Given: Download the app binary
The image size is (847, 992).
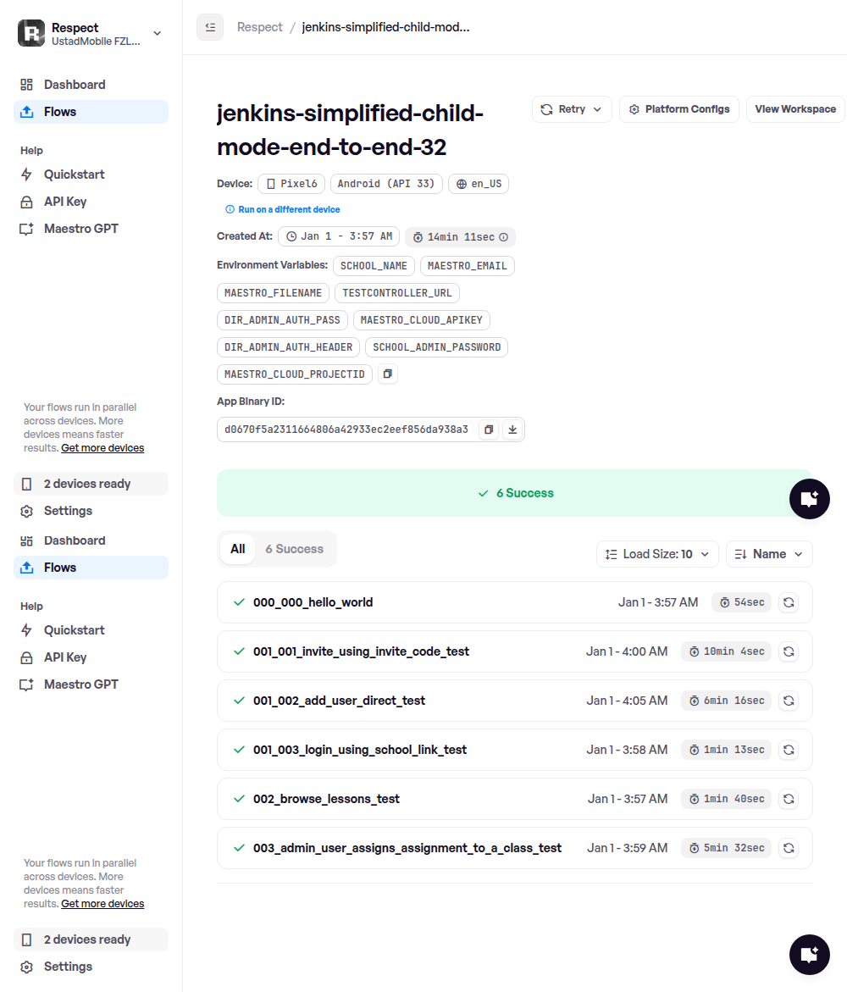Looking at the screenshot, I should (x=512, y=429).
